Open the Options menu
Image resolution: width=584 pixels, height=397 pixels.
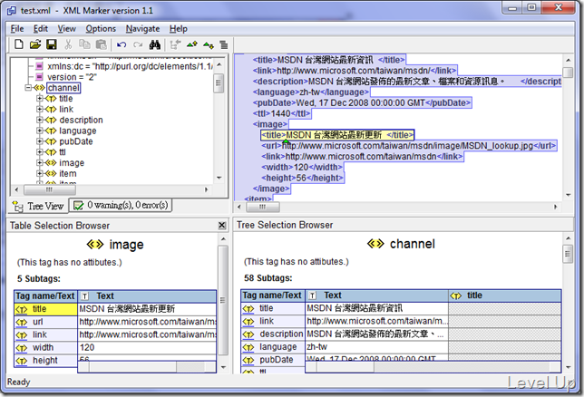[x=101, y=29]
